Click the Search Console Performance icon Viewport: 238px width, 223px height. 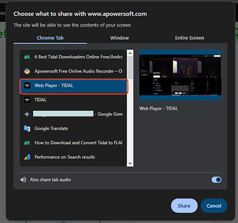[x=27, y=157]
